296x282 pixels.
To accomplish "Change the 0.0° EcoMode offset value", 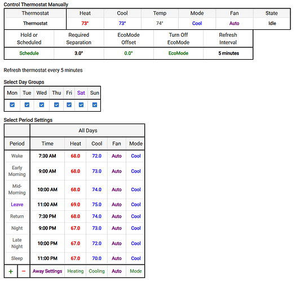I will (x=129, y=53).
